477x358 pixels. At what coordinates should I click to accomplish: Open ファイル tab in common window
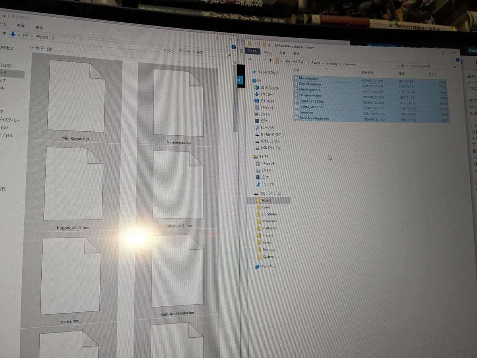(252, 51)
